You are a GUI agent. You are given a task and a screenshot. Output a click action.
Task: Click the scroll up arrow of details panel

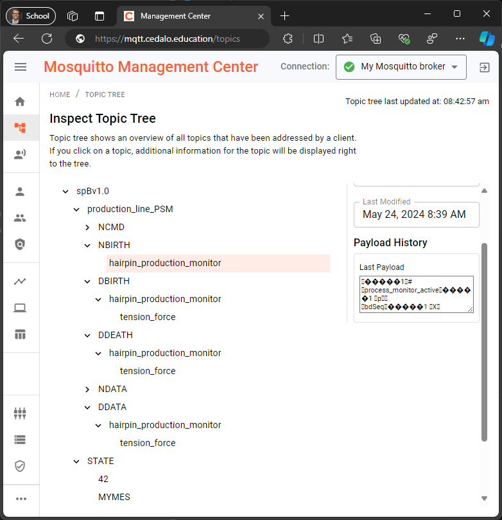(484, 191)
